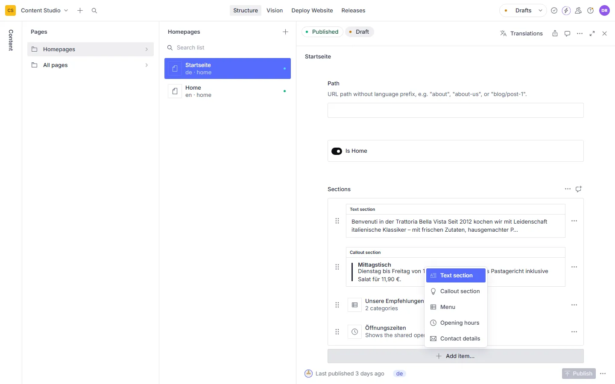This screenshot has width=615, height=384.
Task: Click the share icon next to Translations
Action: click(x=555, y=33)
